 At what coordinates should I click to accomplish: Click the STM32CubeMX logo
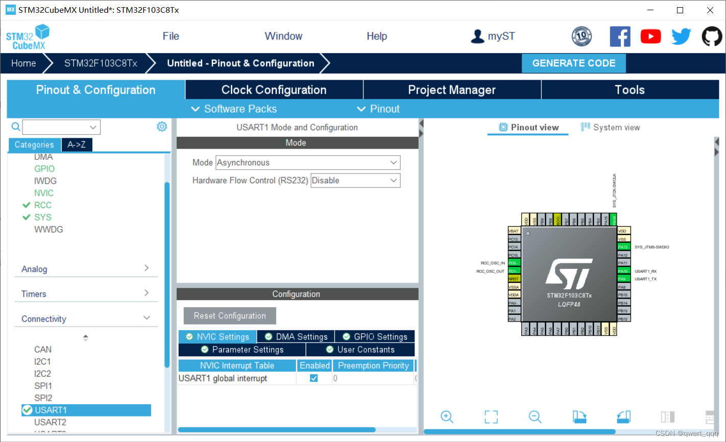pyautogui.click(x=28, y=36)
